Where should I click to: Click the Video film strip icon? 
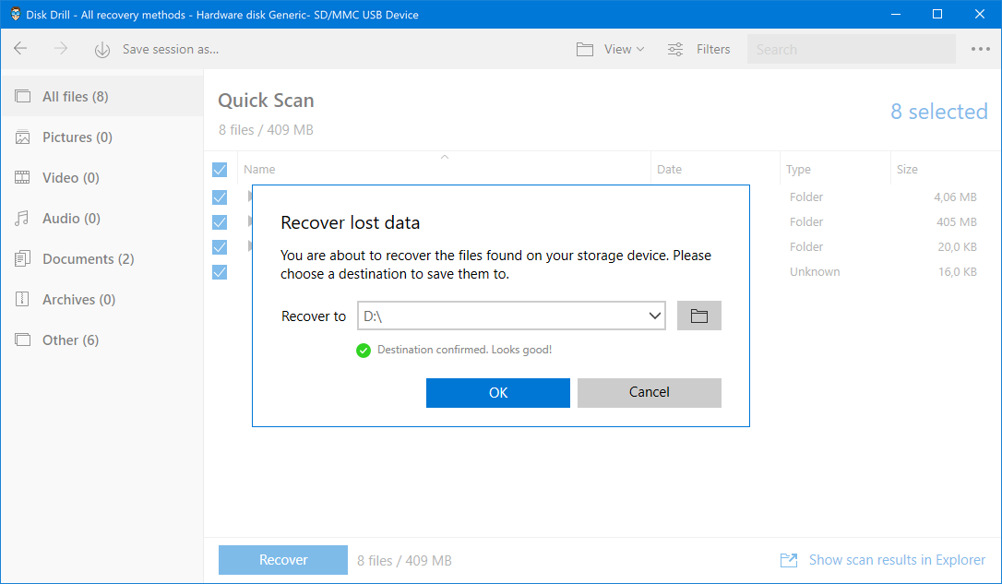tap(22, 178)
